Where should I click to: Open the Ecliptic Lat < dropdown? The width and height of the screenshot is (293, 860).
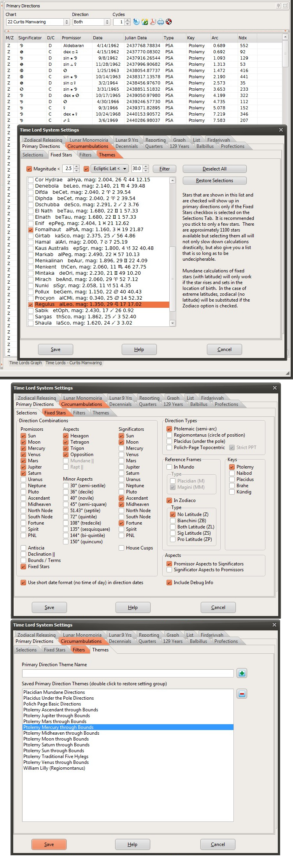(x=110, y=168)
